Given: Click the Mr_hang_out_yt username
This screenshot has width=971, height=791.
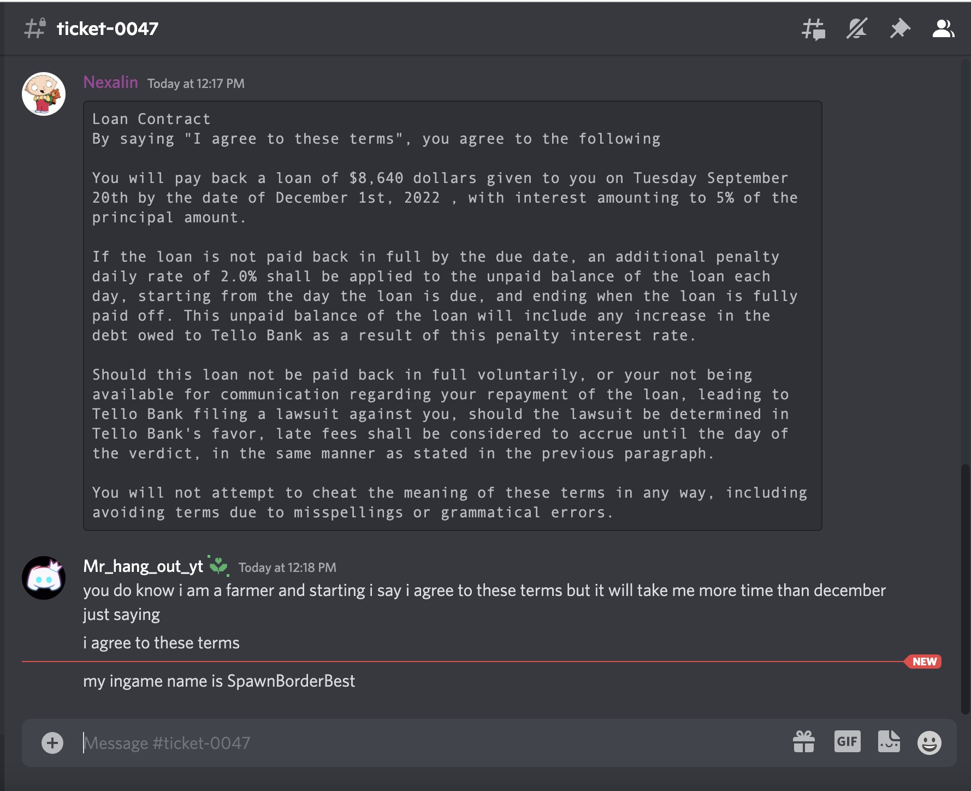Looking at the screenshot, I should 143,566.
